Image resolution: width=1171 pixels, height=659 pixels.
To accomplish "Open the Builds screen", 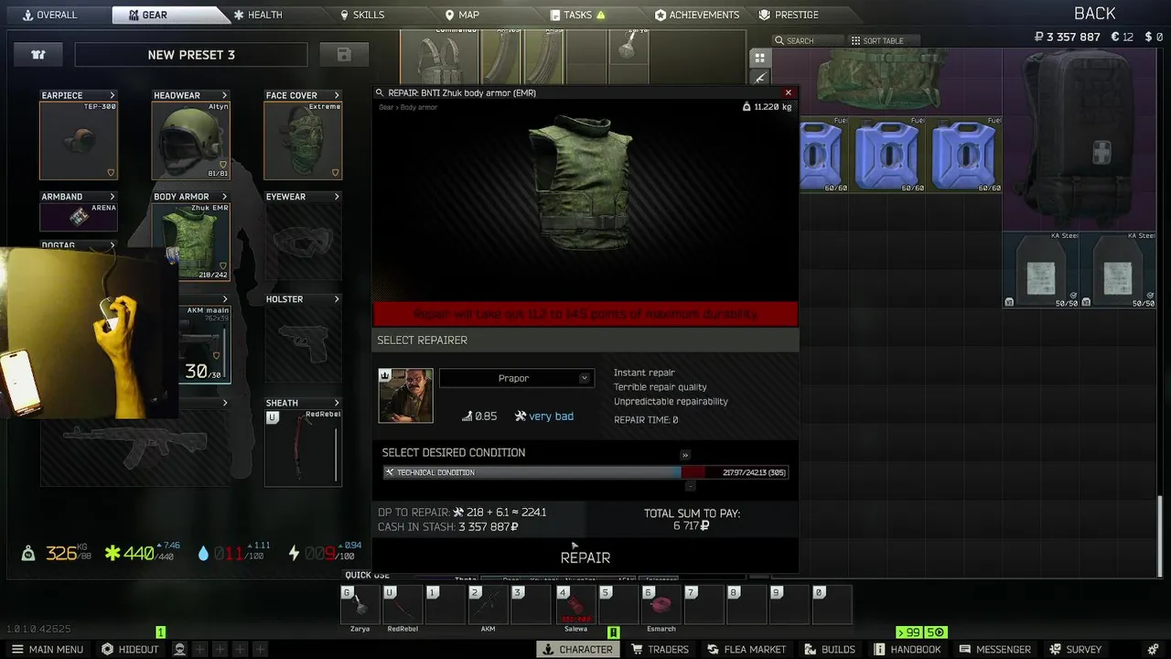I will pos(830,649).
